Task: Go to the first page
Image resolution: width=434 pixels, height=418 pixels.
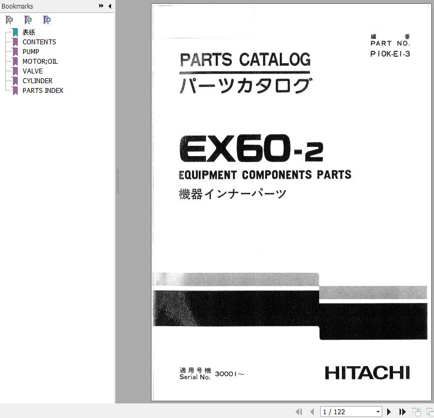Action: coord(299,412)
